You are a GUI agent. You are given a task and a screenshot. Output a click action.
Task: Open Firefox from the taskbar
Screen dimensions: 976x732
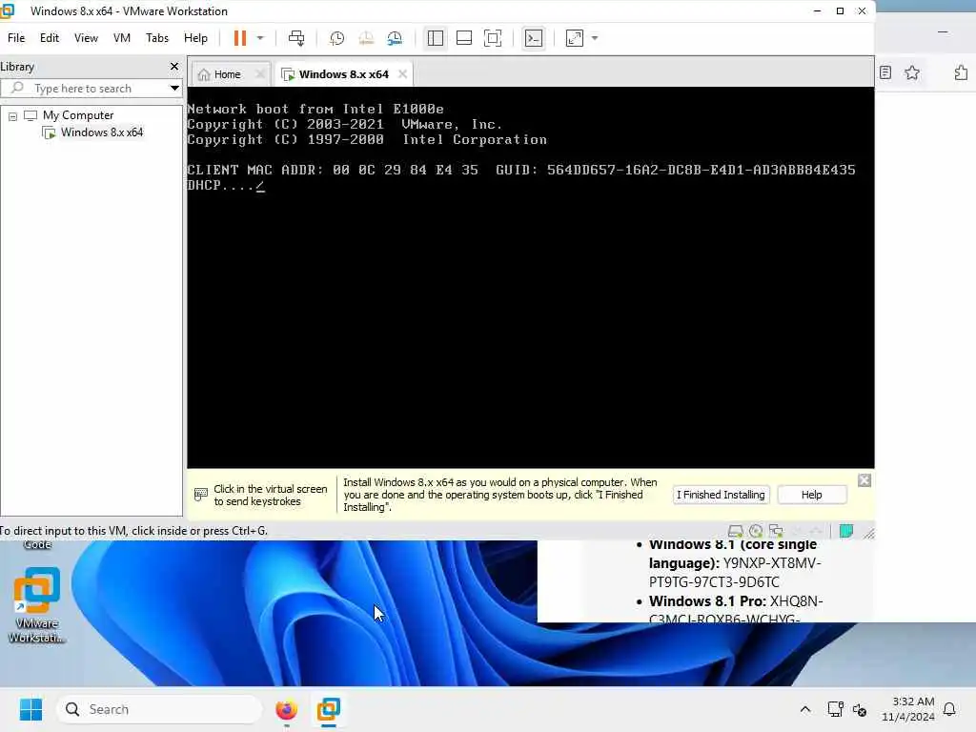(x=286, y=709)
